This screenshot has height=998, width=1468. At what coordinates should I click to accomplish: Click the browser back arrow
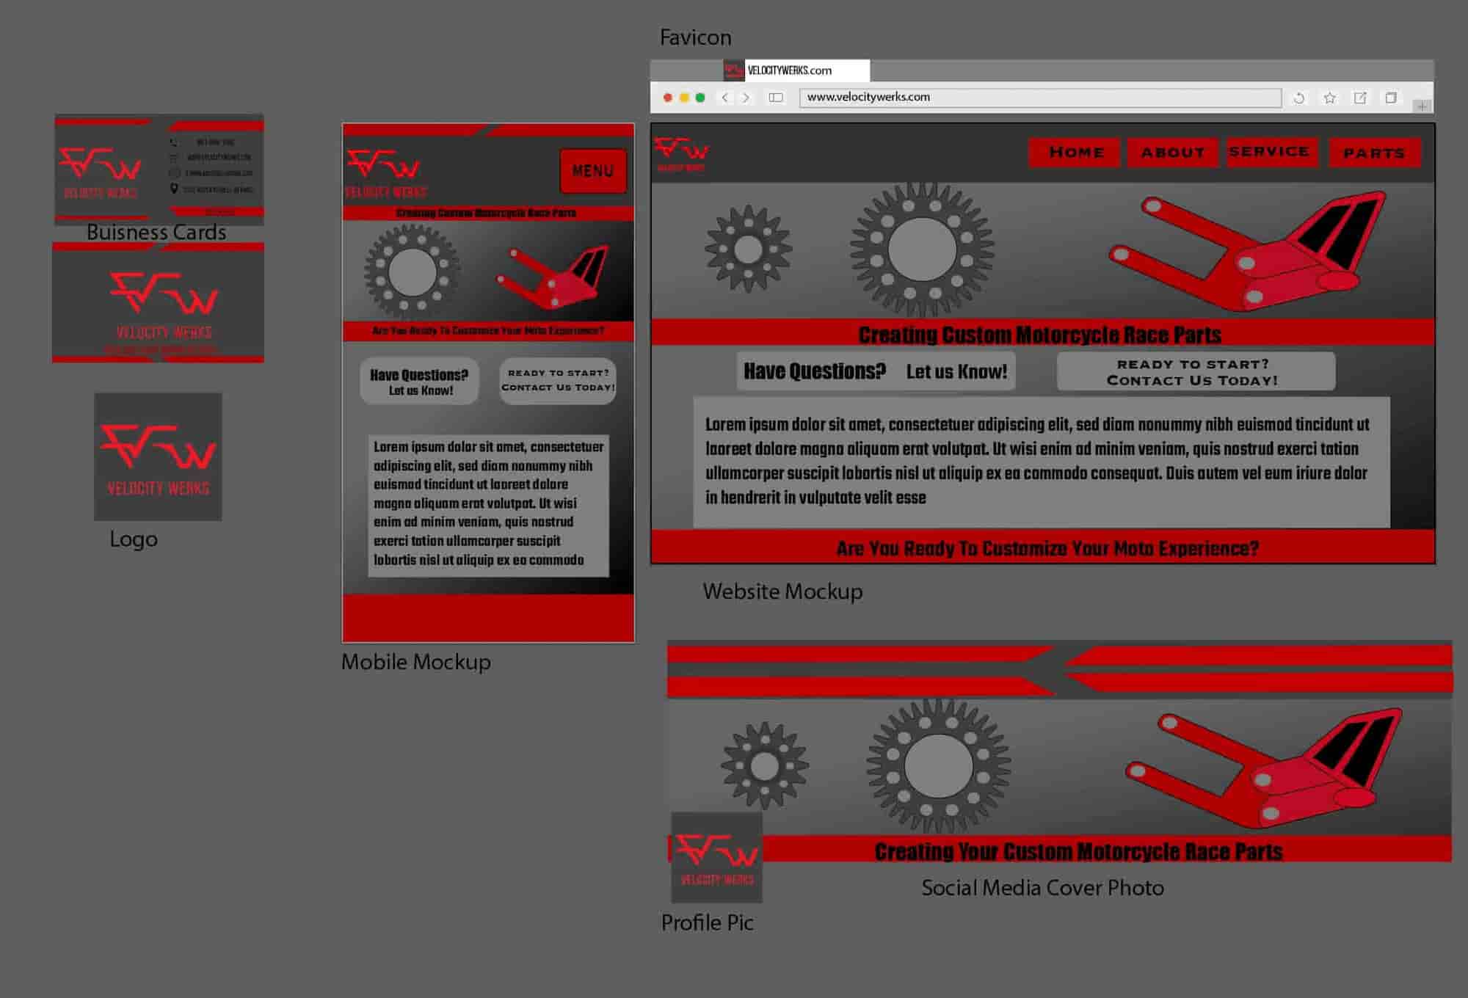click(725, 98)
